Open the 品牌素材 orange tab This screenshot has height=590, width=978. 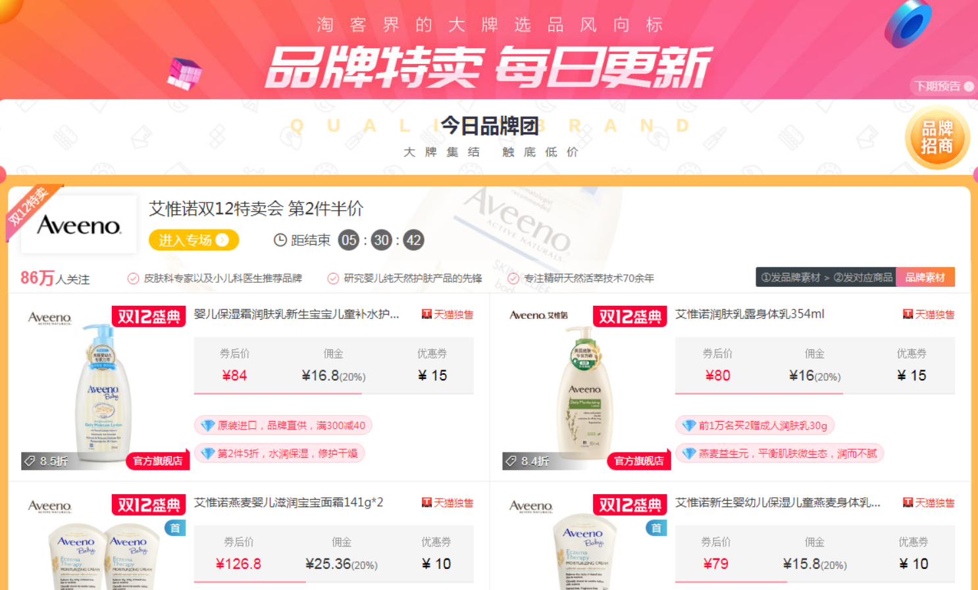coord(925,278)
